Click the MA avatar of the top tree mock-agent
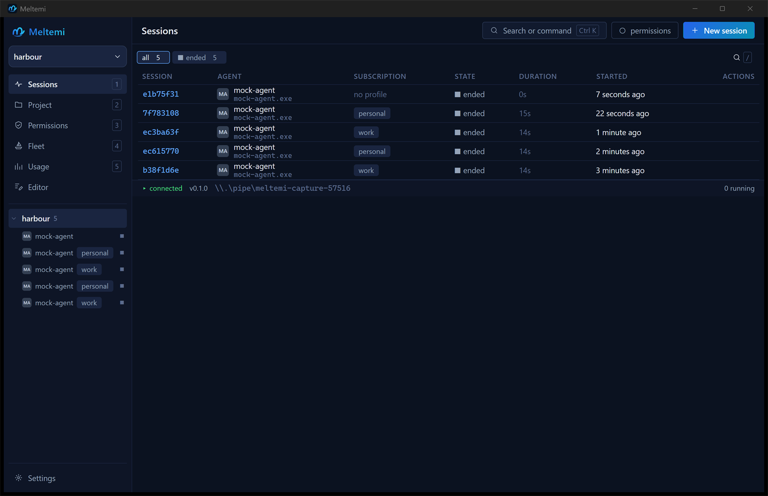The image size is (768, 496). pos(27,236)
